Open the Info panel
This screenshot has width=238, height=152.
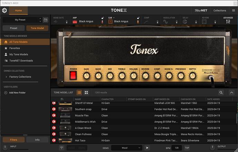(37, 140)
